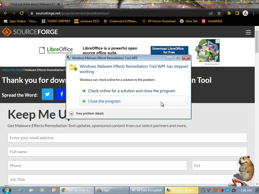Switch to the Login taskbar window
Viewport: 259px width, 194px height.
click(112, 190)
